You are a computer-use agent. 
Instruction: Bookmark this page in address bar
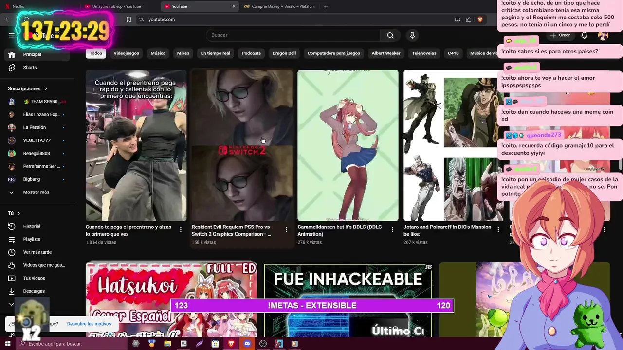click(128, 19)
